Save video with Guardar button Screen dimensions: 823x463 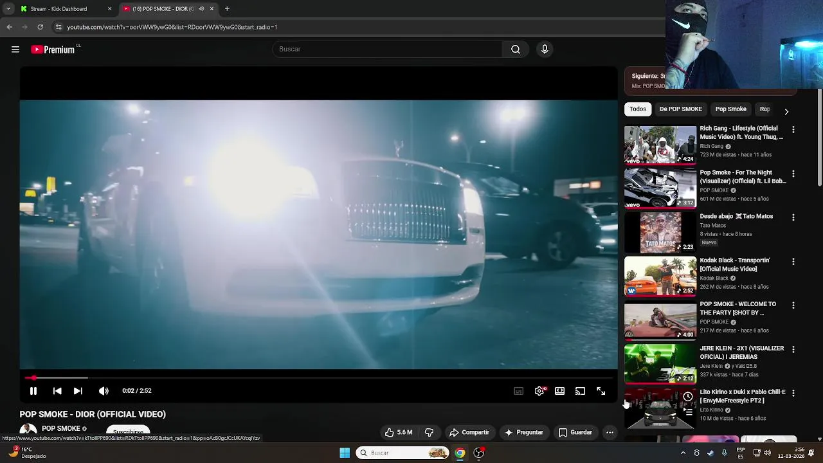(x=575, y=433)
